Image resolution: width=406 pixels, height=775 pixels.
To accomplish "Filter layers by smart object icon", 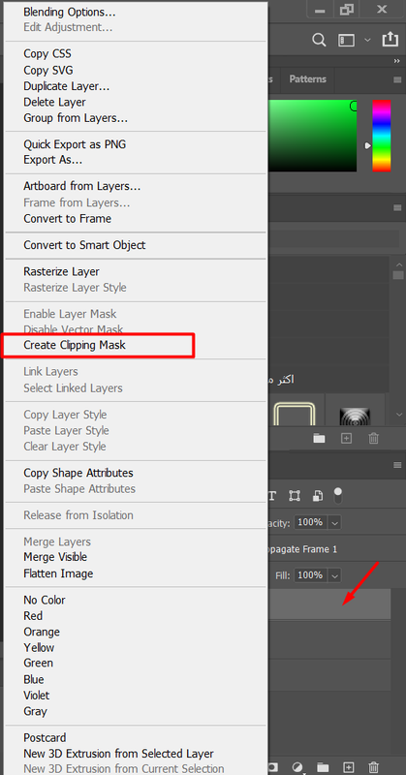I will 318,495.
